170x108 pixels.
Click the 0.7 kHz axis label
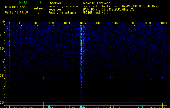click(2, 89)
